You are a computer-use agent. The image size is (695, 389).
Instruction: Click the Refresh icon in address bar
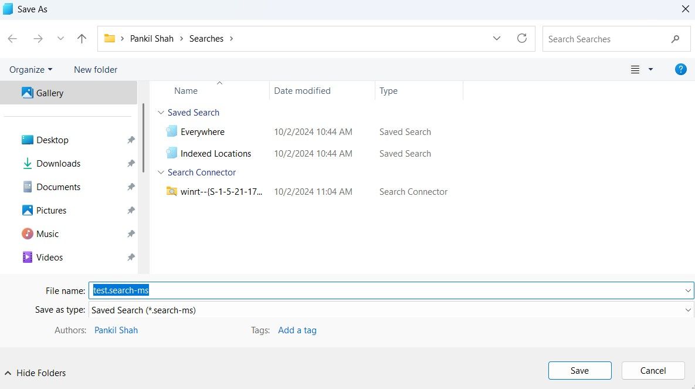coord(521,39)
